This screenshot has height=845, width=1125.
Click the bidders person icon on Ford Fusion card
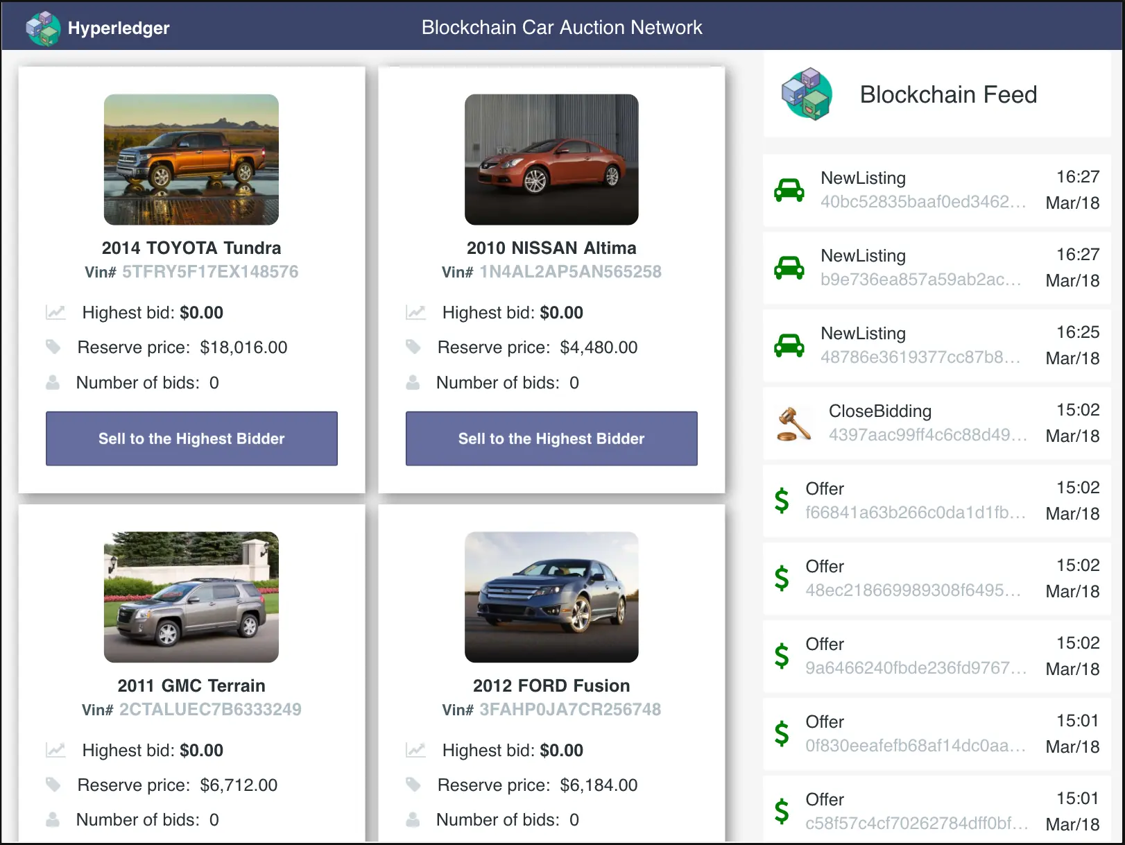[x=413, y=819]
